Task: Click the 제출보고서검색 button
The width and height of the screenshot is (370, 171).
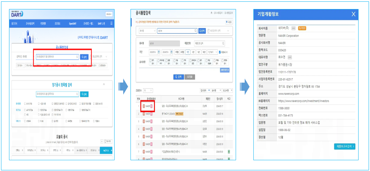Action: pyautogui.click(x=345, y=146)
